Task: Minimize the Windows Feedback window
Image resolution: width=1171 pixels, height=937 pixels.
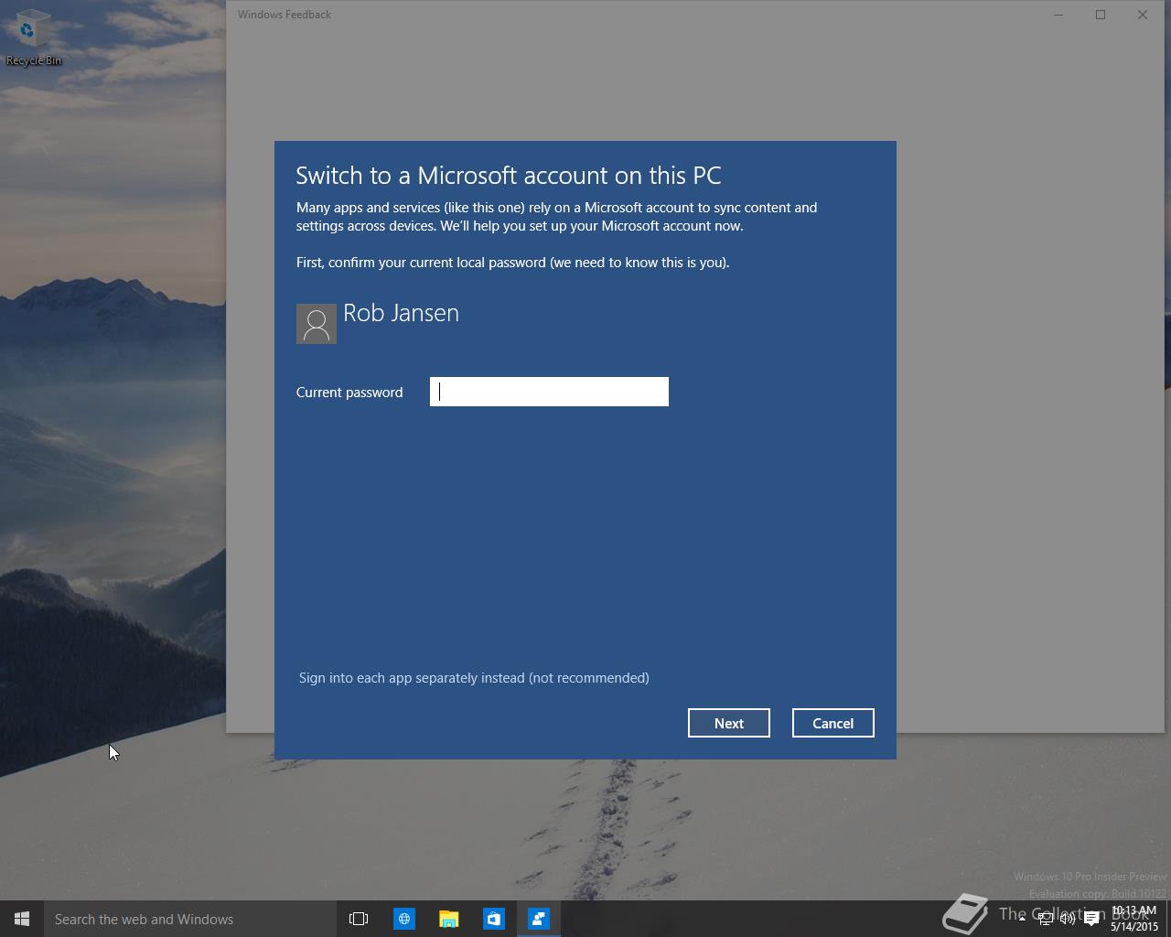Action: click(x=1058, y=15)
